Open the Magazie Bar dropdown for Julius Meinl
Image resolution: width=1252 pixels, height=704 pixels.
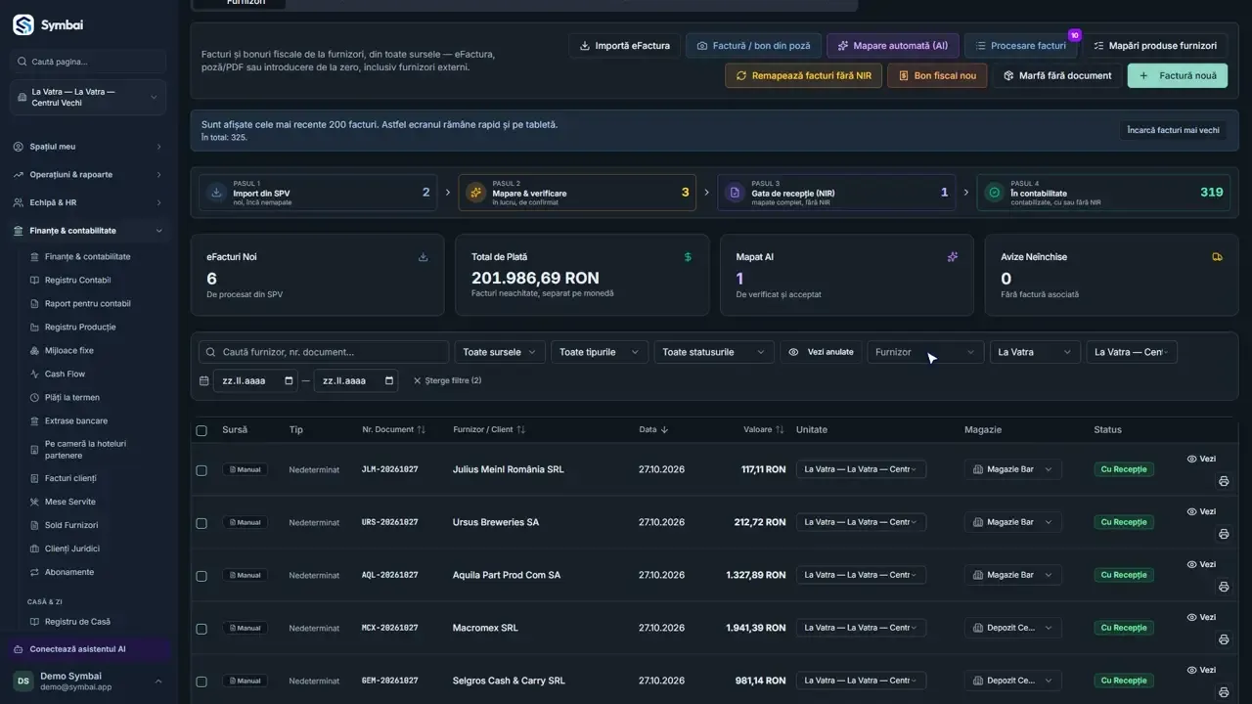(1013, 469)
